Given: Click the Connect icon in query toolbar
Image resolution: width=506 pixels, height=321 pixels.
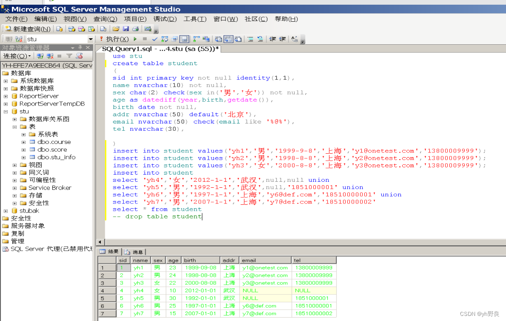Looking at the screenshot, I should tap(9, 39).
